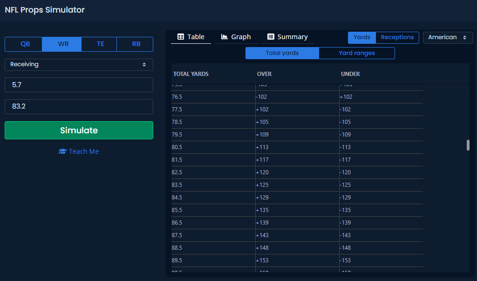The width and height of the screenshot is (477, 281).
Task: Select the 82.5 total yards cell
Action: (213, 172)
